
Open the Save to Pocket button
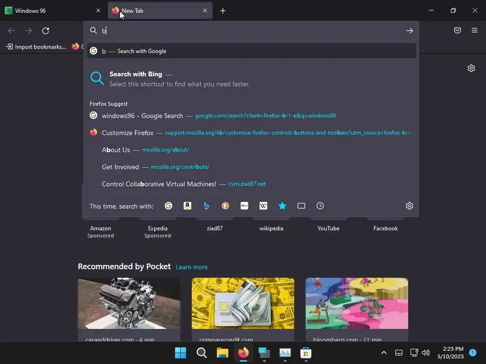pos(458,30)
